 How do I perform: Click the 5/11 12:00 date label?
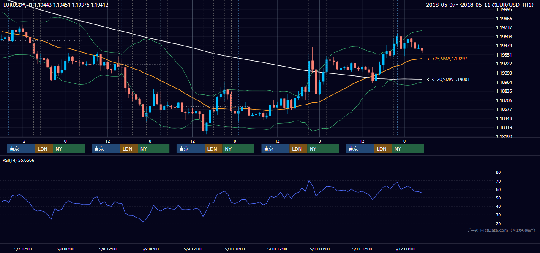362,249
